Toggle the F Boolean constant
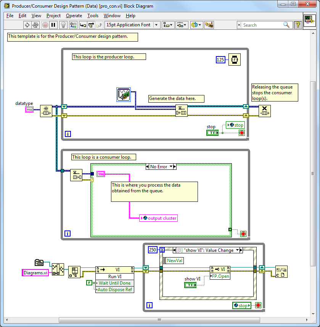320x327 pixels. [x=89, y=283]
